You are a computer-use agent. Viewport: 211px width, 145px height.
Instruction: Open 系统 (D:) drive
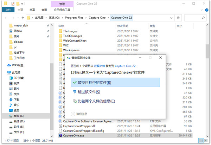(19, 121)
